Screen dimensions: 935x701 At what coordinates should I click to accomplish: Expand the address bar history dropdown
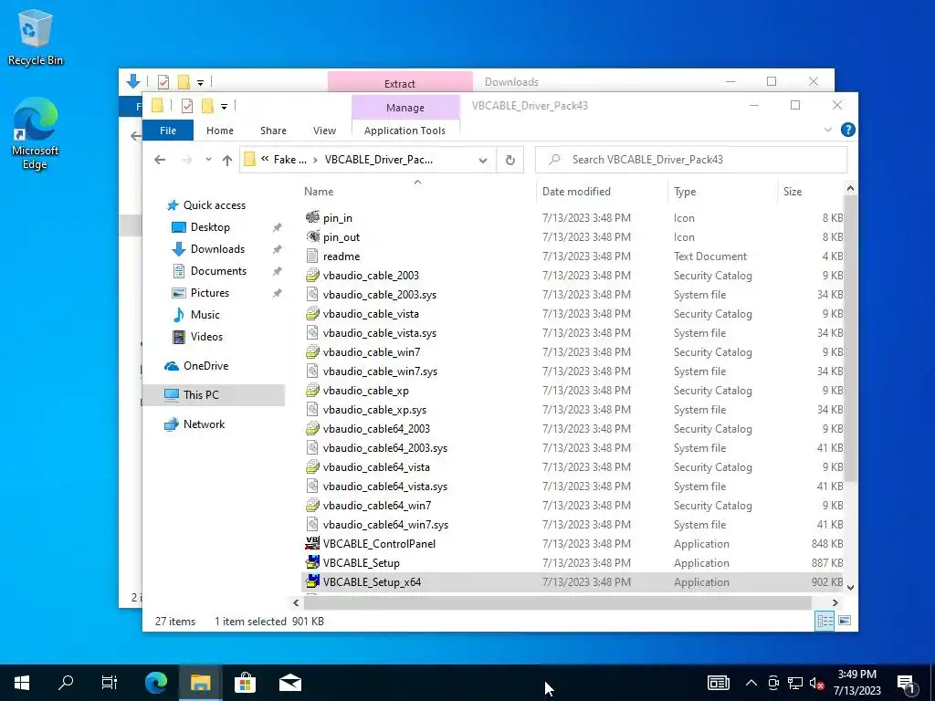(483, 160)
